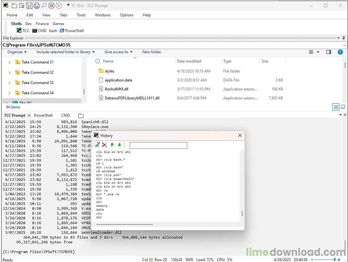
Task: Click the Print icon in quick access toolbar
Action: [37, 5]
